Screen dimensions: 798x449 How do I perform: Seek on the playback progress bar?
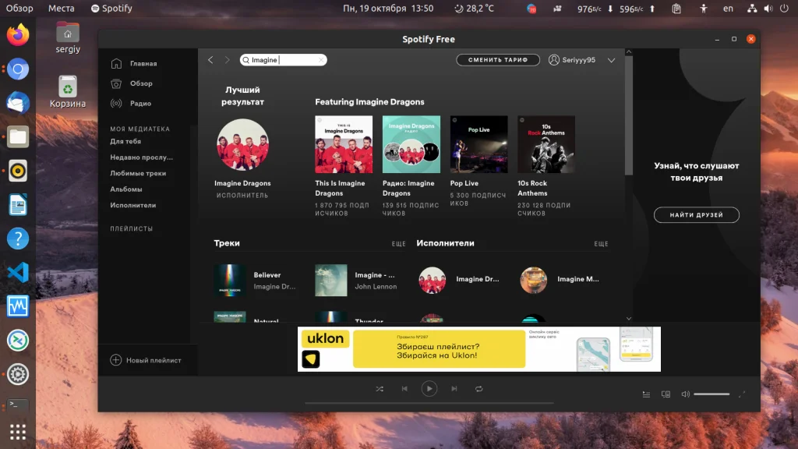tap(429, 403)
